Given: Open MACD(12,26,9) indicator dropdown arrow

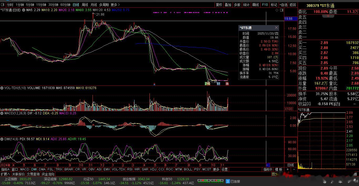Looking at the screenshot, I should coord(2,113).
